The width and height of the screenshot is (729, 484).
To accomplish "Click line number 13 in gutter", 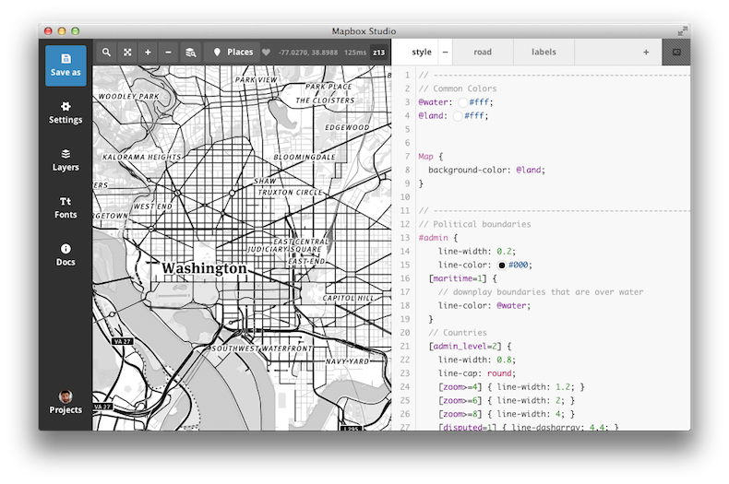I will [405, 238].
